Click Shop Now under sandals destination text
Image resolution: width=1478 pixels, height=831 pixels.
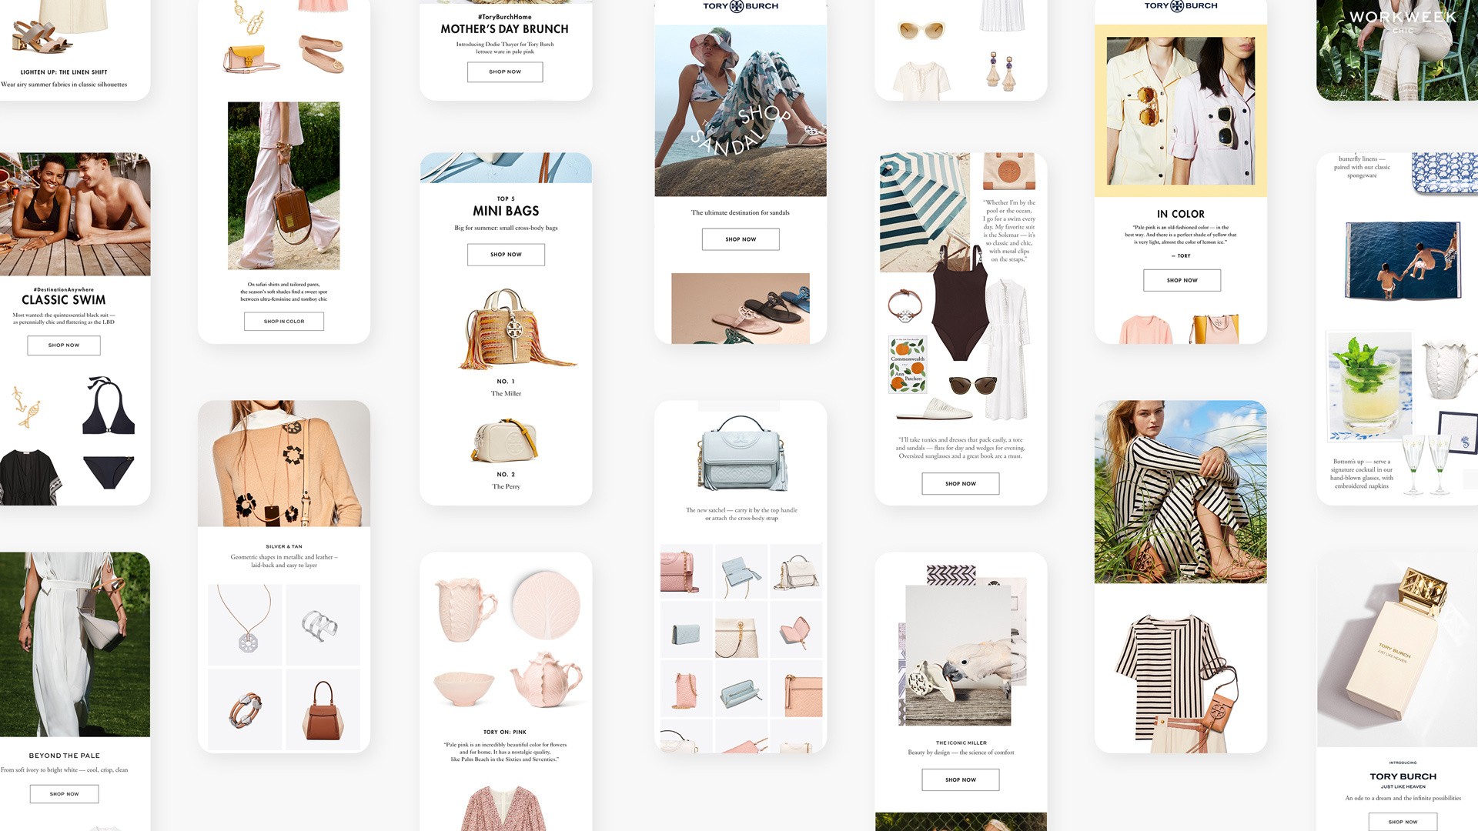(x=741, y=239)
